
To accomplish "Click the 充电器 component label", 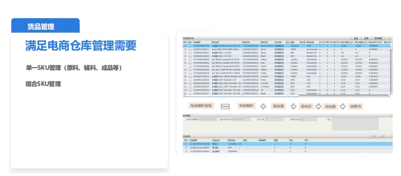I will [330, 106].
